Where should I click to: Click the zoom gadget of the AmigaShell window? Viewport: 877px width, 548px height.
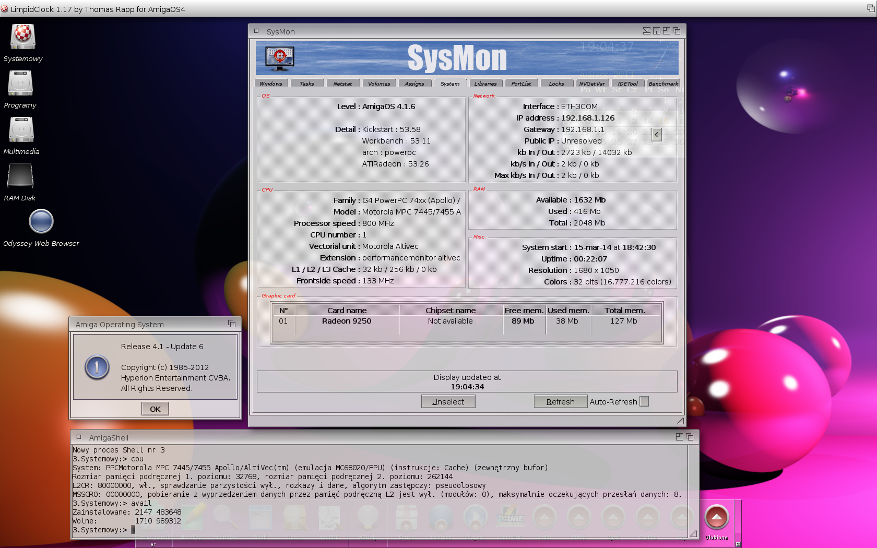680,437
